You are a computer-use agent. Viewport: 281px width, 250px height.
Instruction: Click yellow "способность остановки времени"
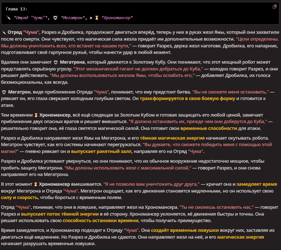[100, 221]
